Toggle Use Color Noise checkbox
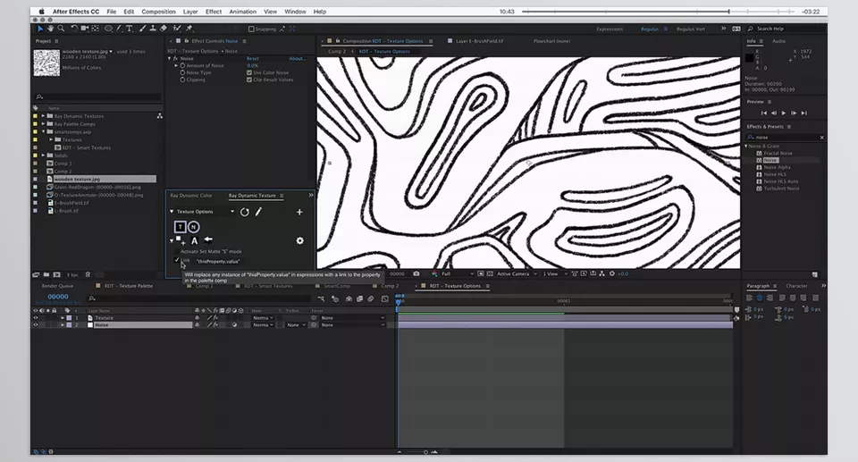This screenshot has height=462, width=858. [x=249, y=72]
